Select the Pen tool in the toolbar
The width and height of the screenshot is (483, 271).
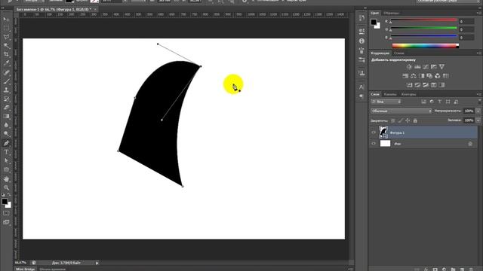click(6, 143)
